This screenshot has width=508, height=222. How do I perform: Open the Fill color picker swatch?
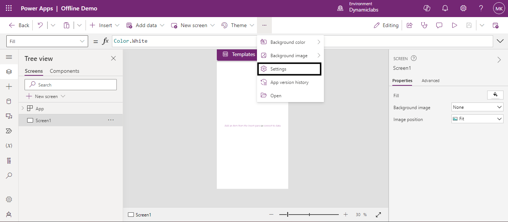point(495,95)
